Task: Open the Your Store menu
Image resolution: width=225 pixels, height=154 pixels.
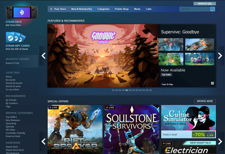Action: pos(60,9)
